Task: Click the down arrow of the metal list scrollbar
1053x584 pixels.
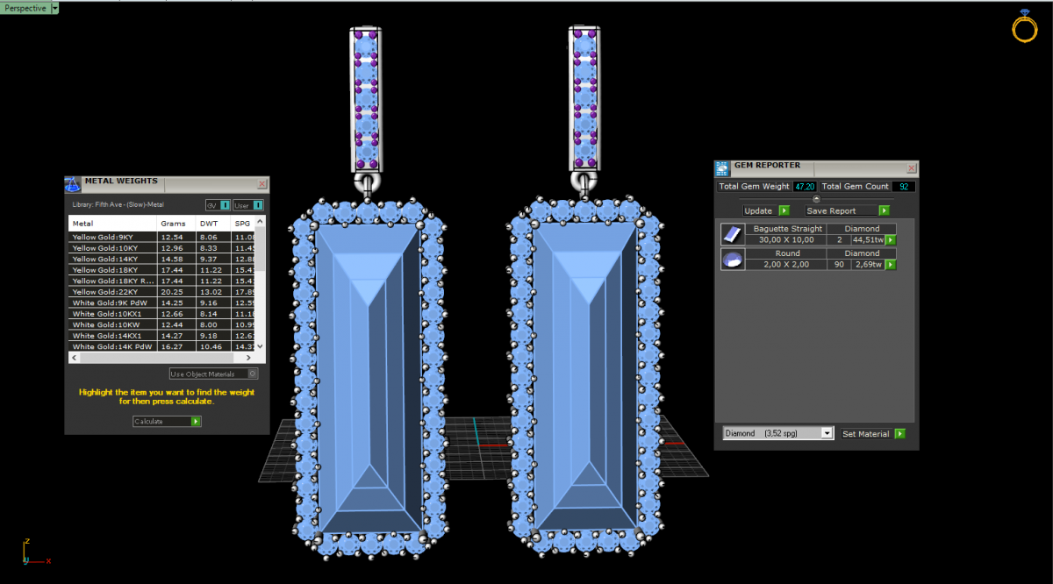Action: 261,346
